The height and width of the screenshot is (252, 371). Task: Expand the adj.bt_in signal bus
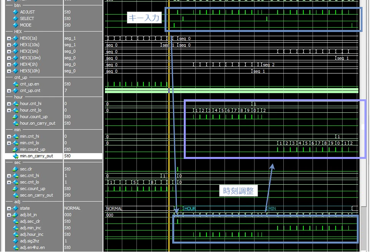pyautogui.click(x=9, y=215)
